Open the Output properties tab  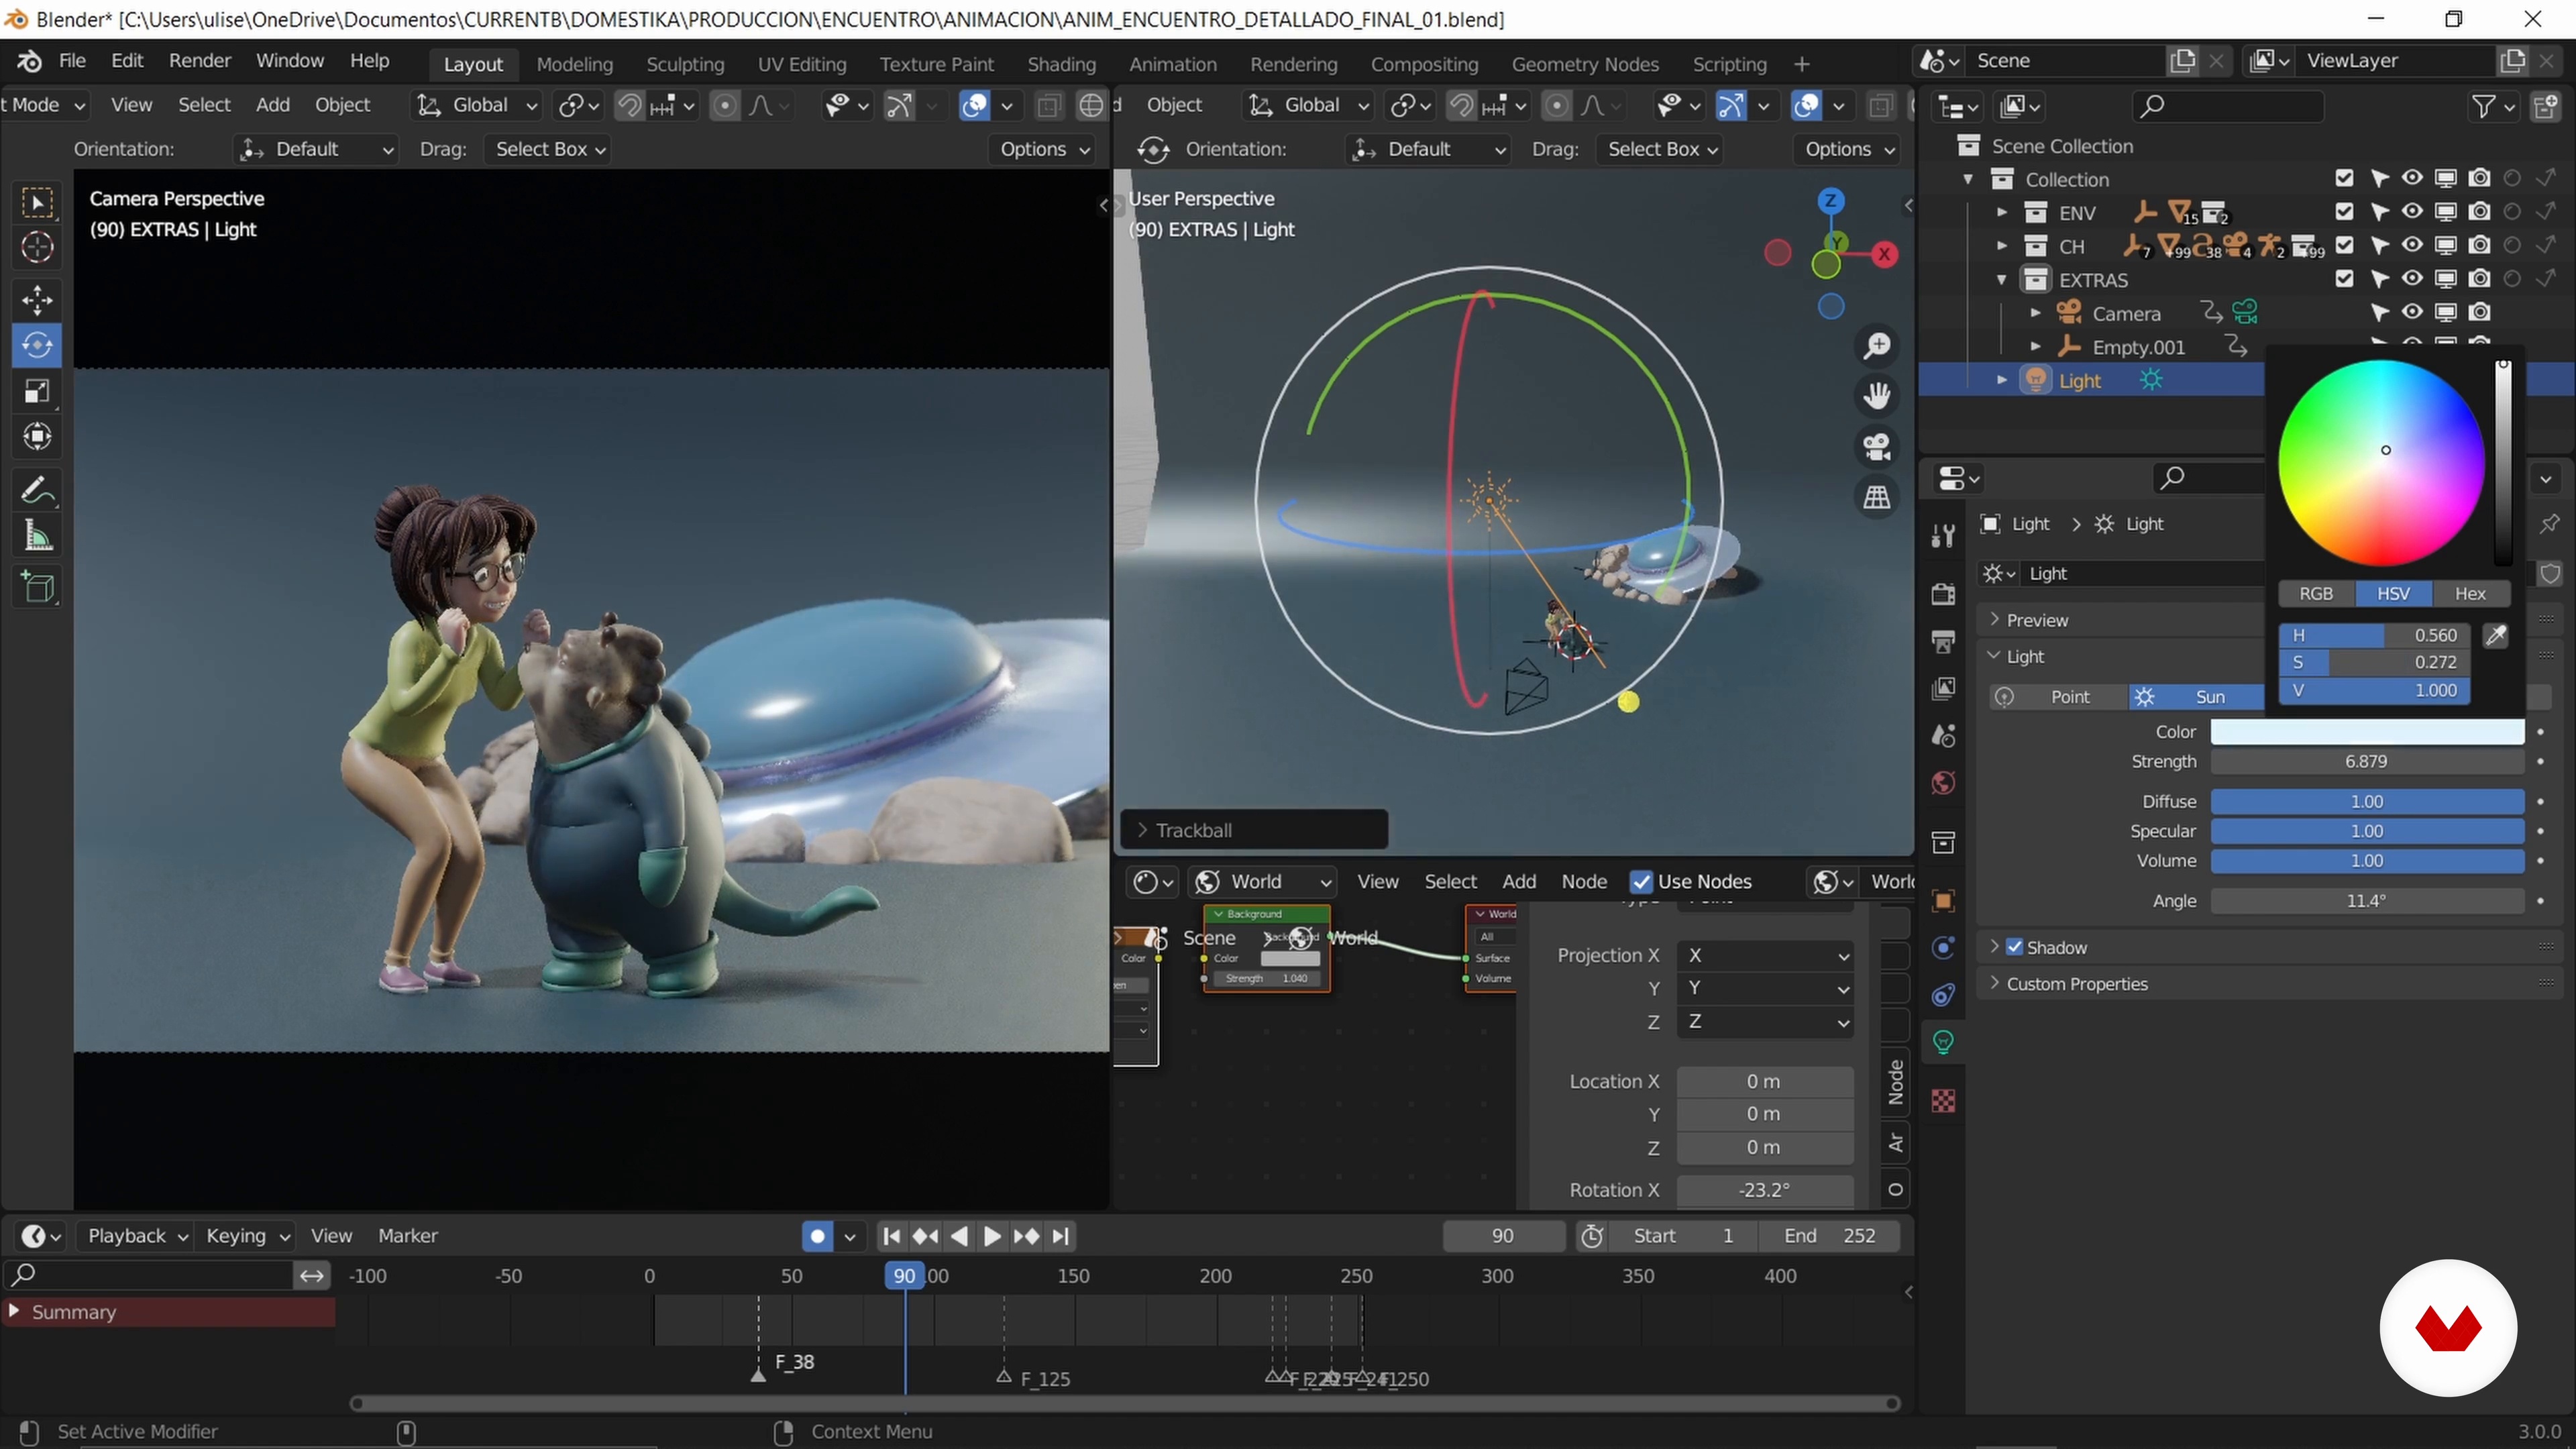pos(1943,641)
